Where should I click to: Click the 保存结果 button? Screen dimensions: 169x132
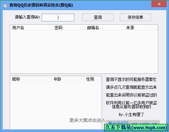(x=135, y=17)
